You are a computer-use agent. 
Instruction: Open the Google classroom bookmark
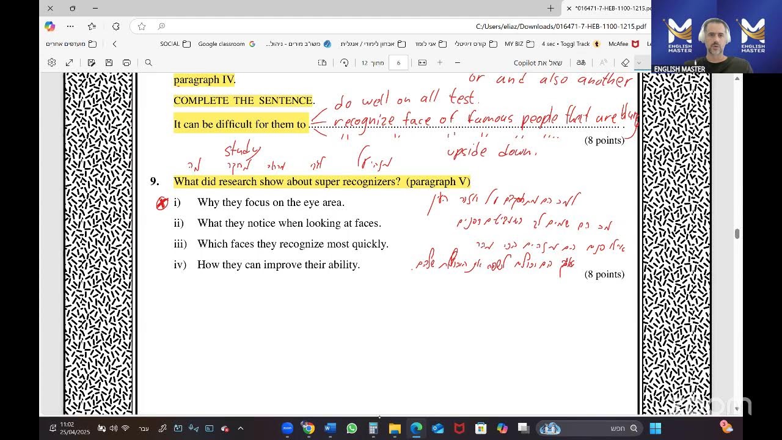click(x=227, y=44)
